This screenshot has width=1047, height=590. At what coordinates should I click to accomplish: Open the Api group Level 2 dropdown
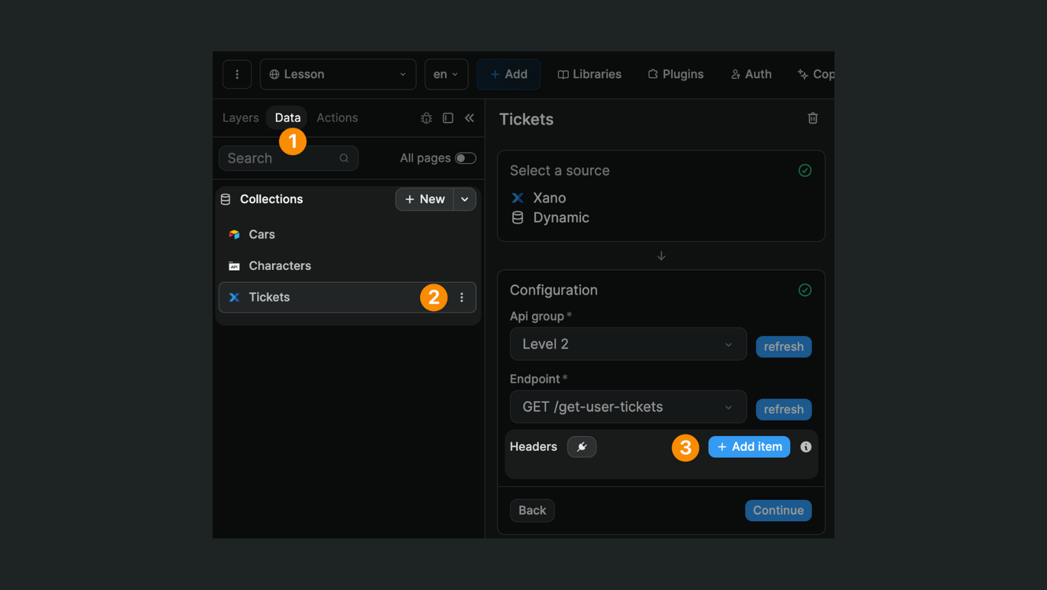coord(628,344)
